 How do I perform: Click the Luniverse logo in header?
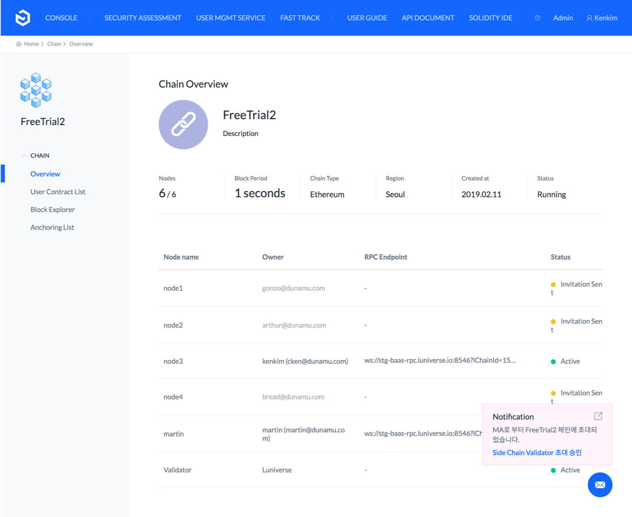tap(22, 18)
